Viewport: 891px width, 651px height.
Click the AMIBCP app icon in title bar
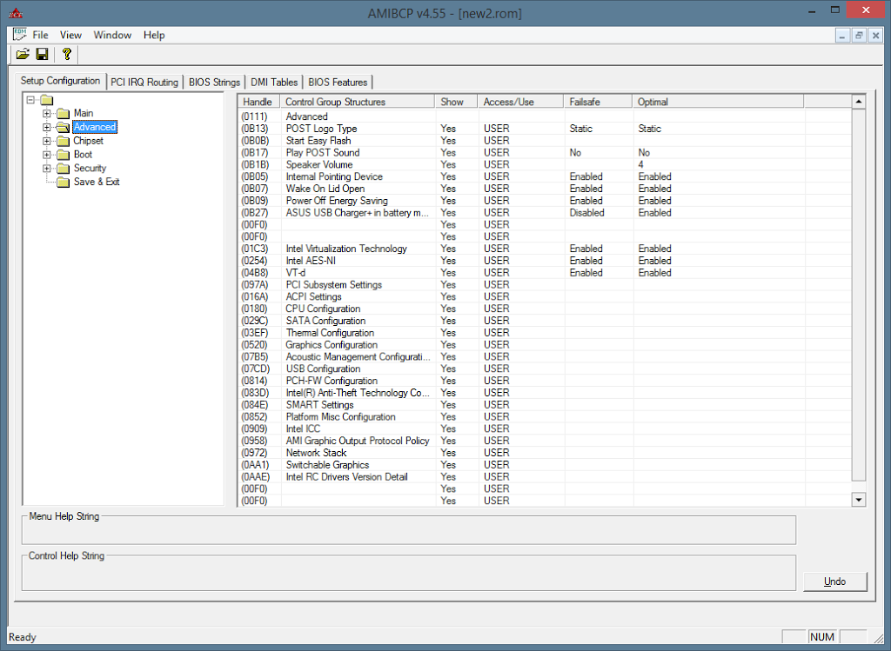[16, 13]
